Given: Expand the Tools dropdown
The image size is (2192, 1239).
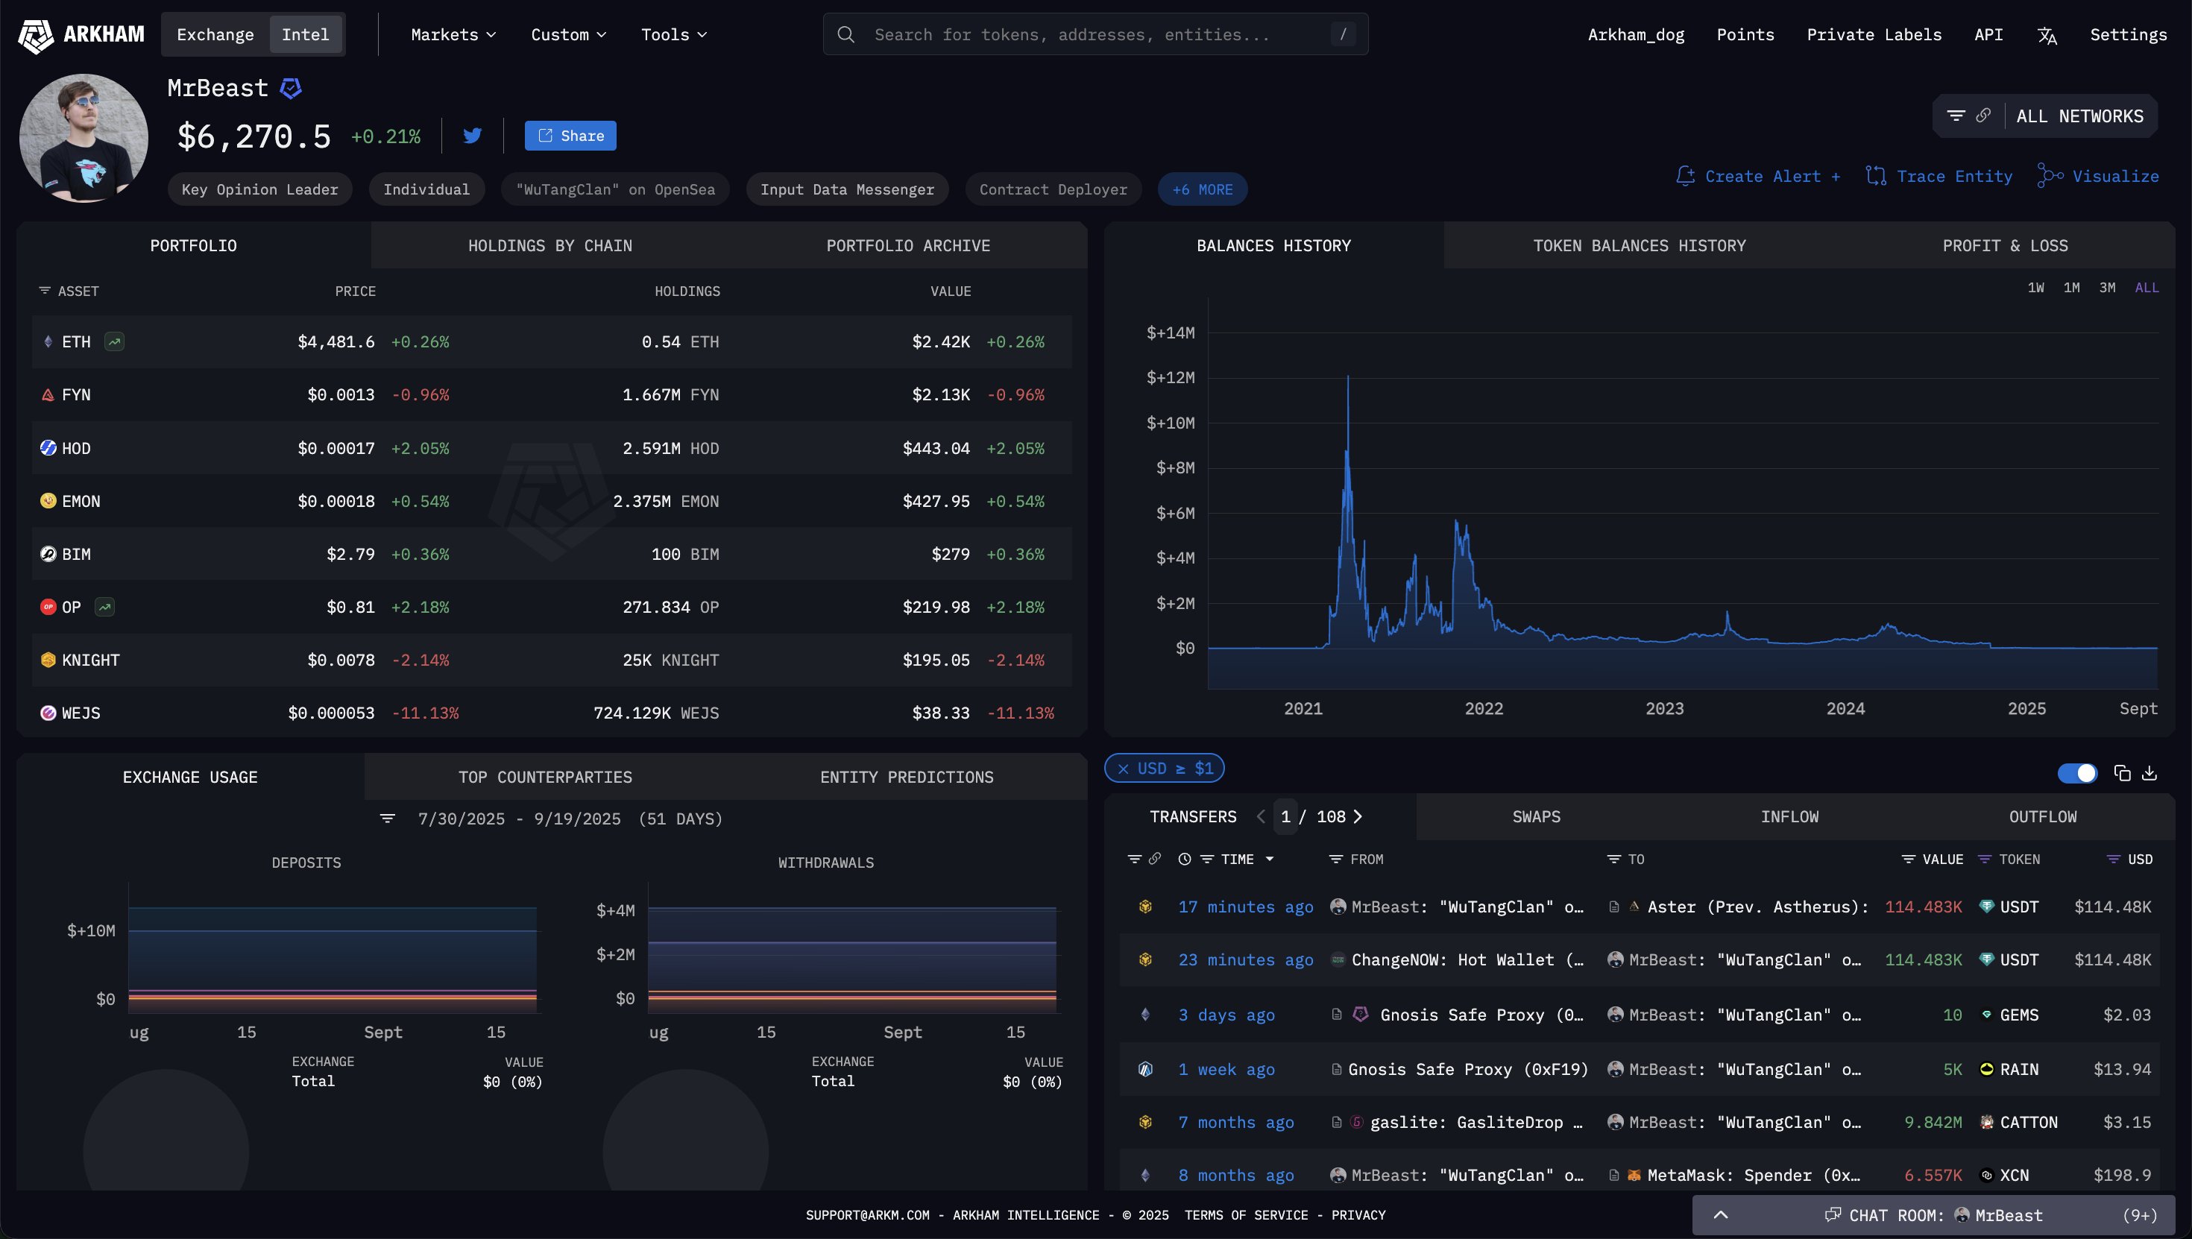Looking at the screenshot, I should (673, 35).
